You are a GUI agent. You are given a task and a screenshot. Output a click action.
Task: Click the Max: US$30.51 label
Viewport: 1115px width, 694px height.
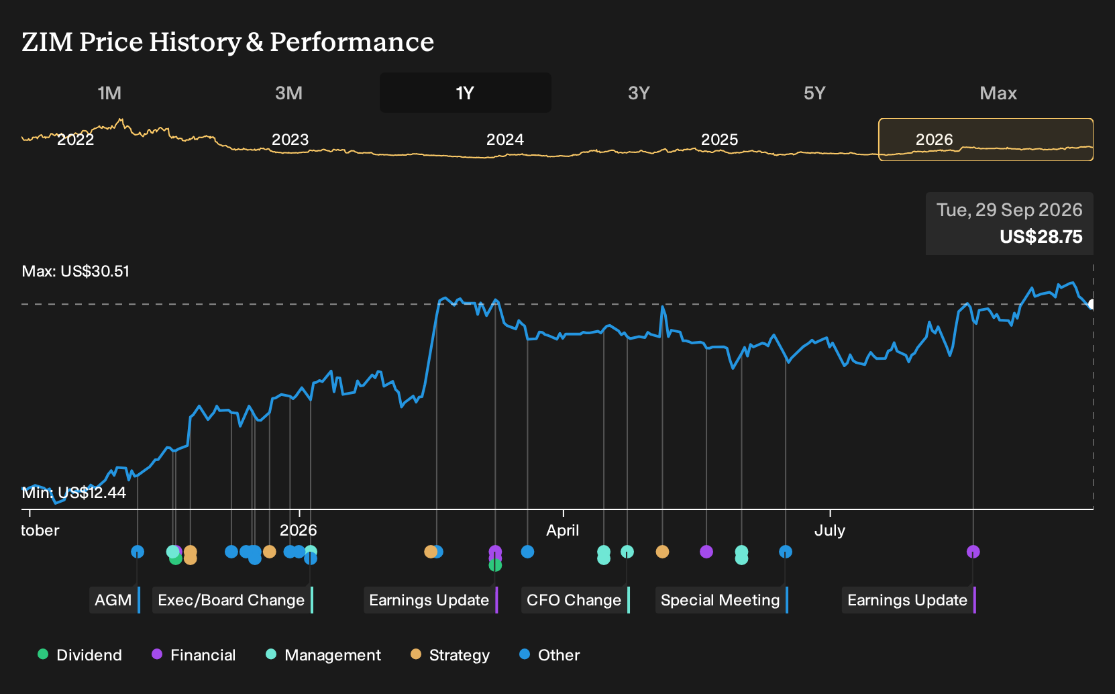pyautogui.click(x=76, y=271)
